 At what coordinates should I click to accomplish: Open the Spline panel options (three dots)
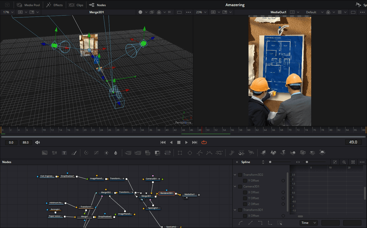(x=363, y=162)
